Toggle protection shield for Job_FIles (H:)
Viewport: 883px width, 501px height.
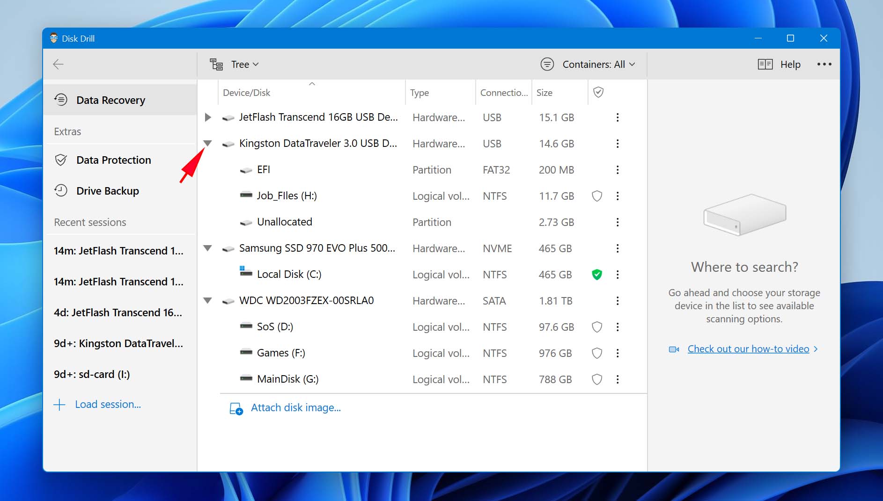pyautogui.click(x=597, y=196)
